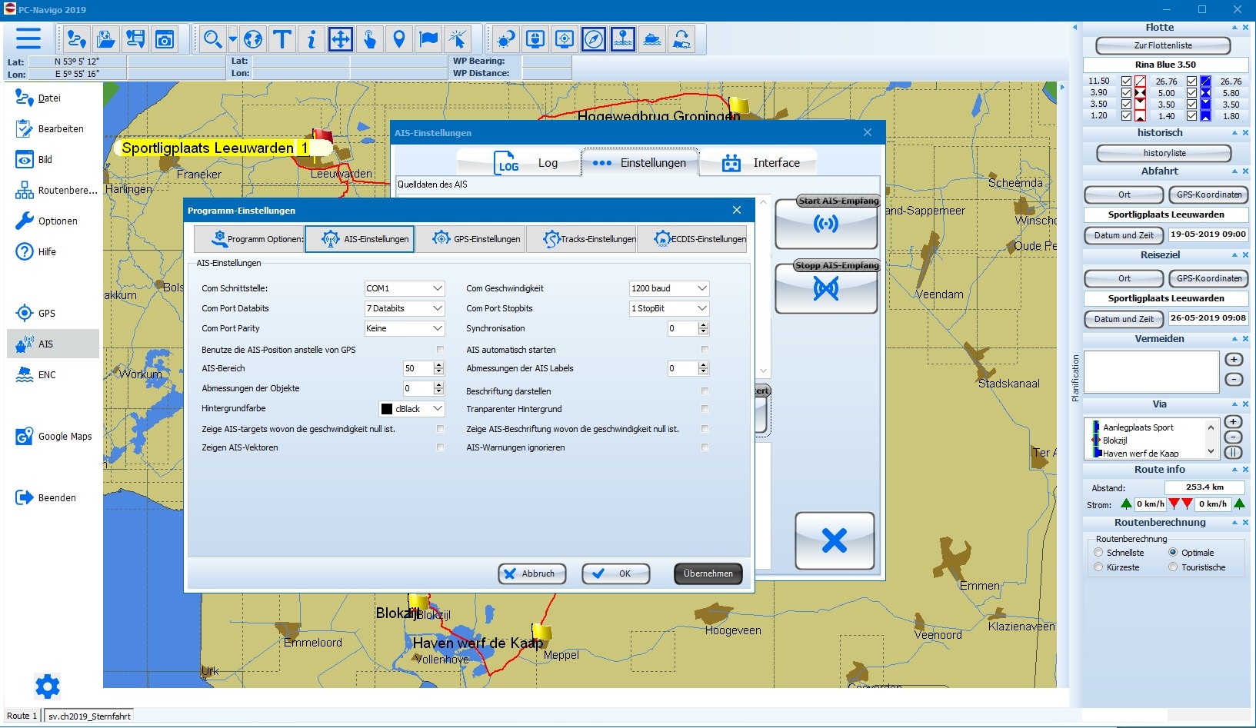Switch to the GPS-Einstellungen tab
Screen dimensions: 1256x728
tap(478, 239)
